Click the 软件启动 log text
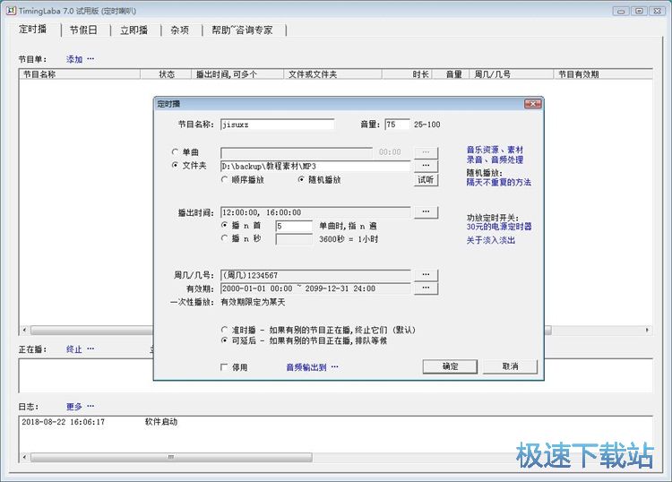Image resolution: width=672 pixels, height=482 pixels. [x=160, y=422]
